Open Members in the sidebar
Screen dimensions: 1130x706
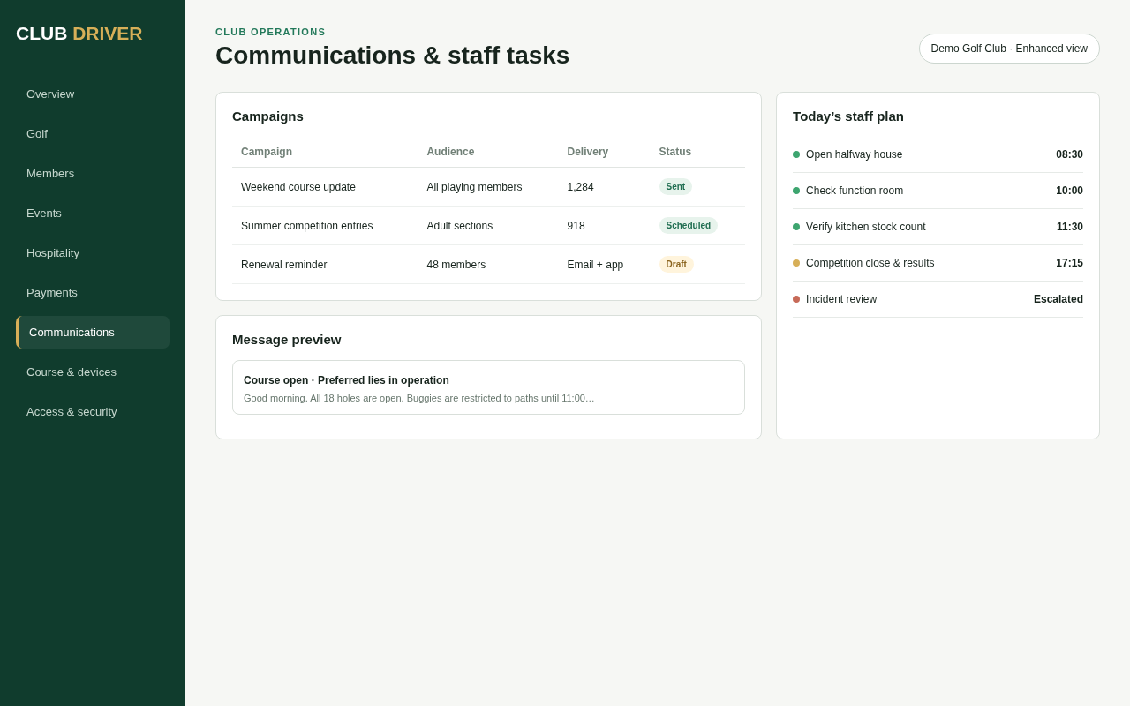(x=93, y=174)
